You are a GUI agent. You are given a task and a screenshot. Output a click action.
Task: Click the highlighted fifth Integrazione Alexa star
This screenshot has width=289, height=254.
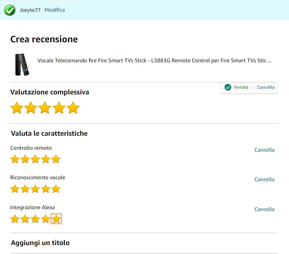pos(56,219)
